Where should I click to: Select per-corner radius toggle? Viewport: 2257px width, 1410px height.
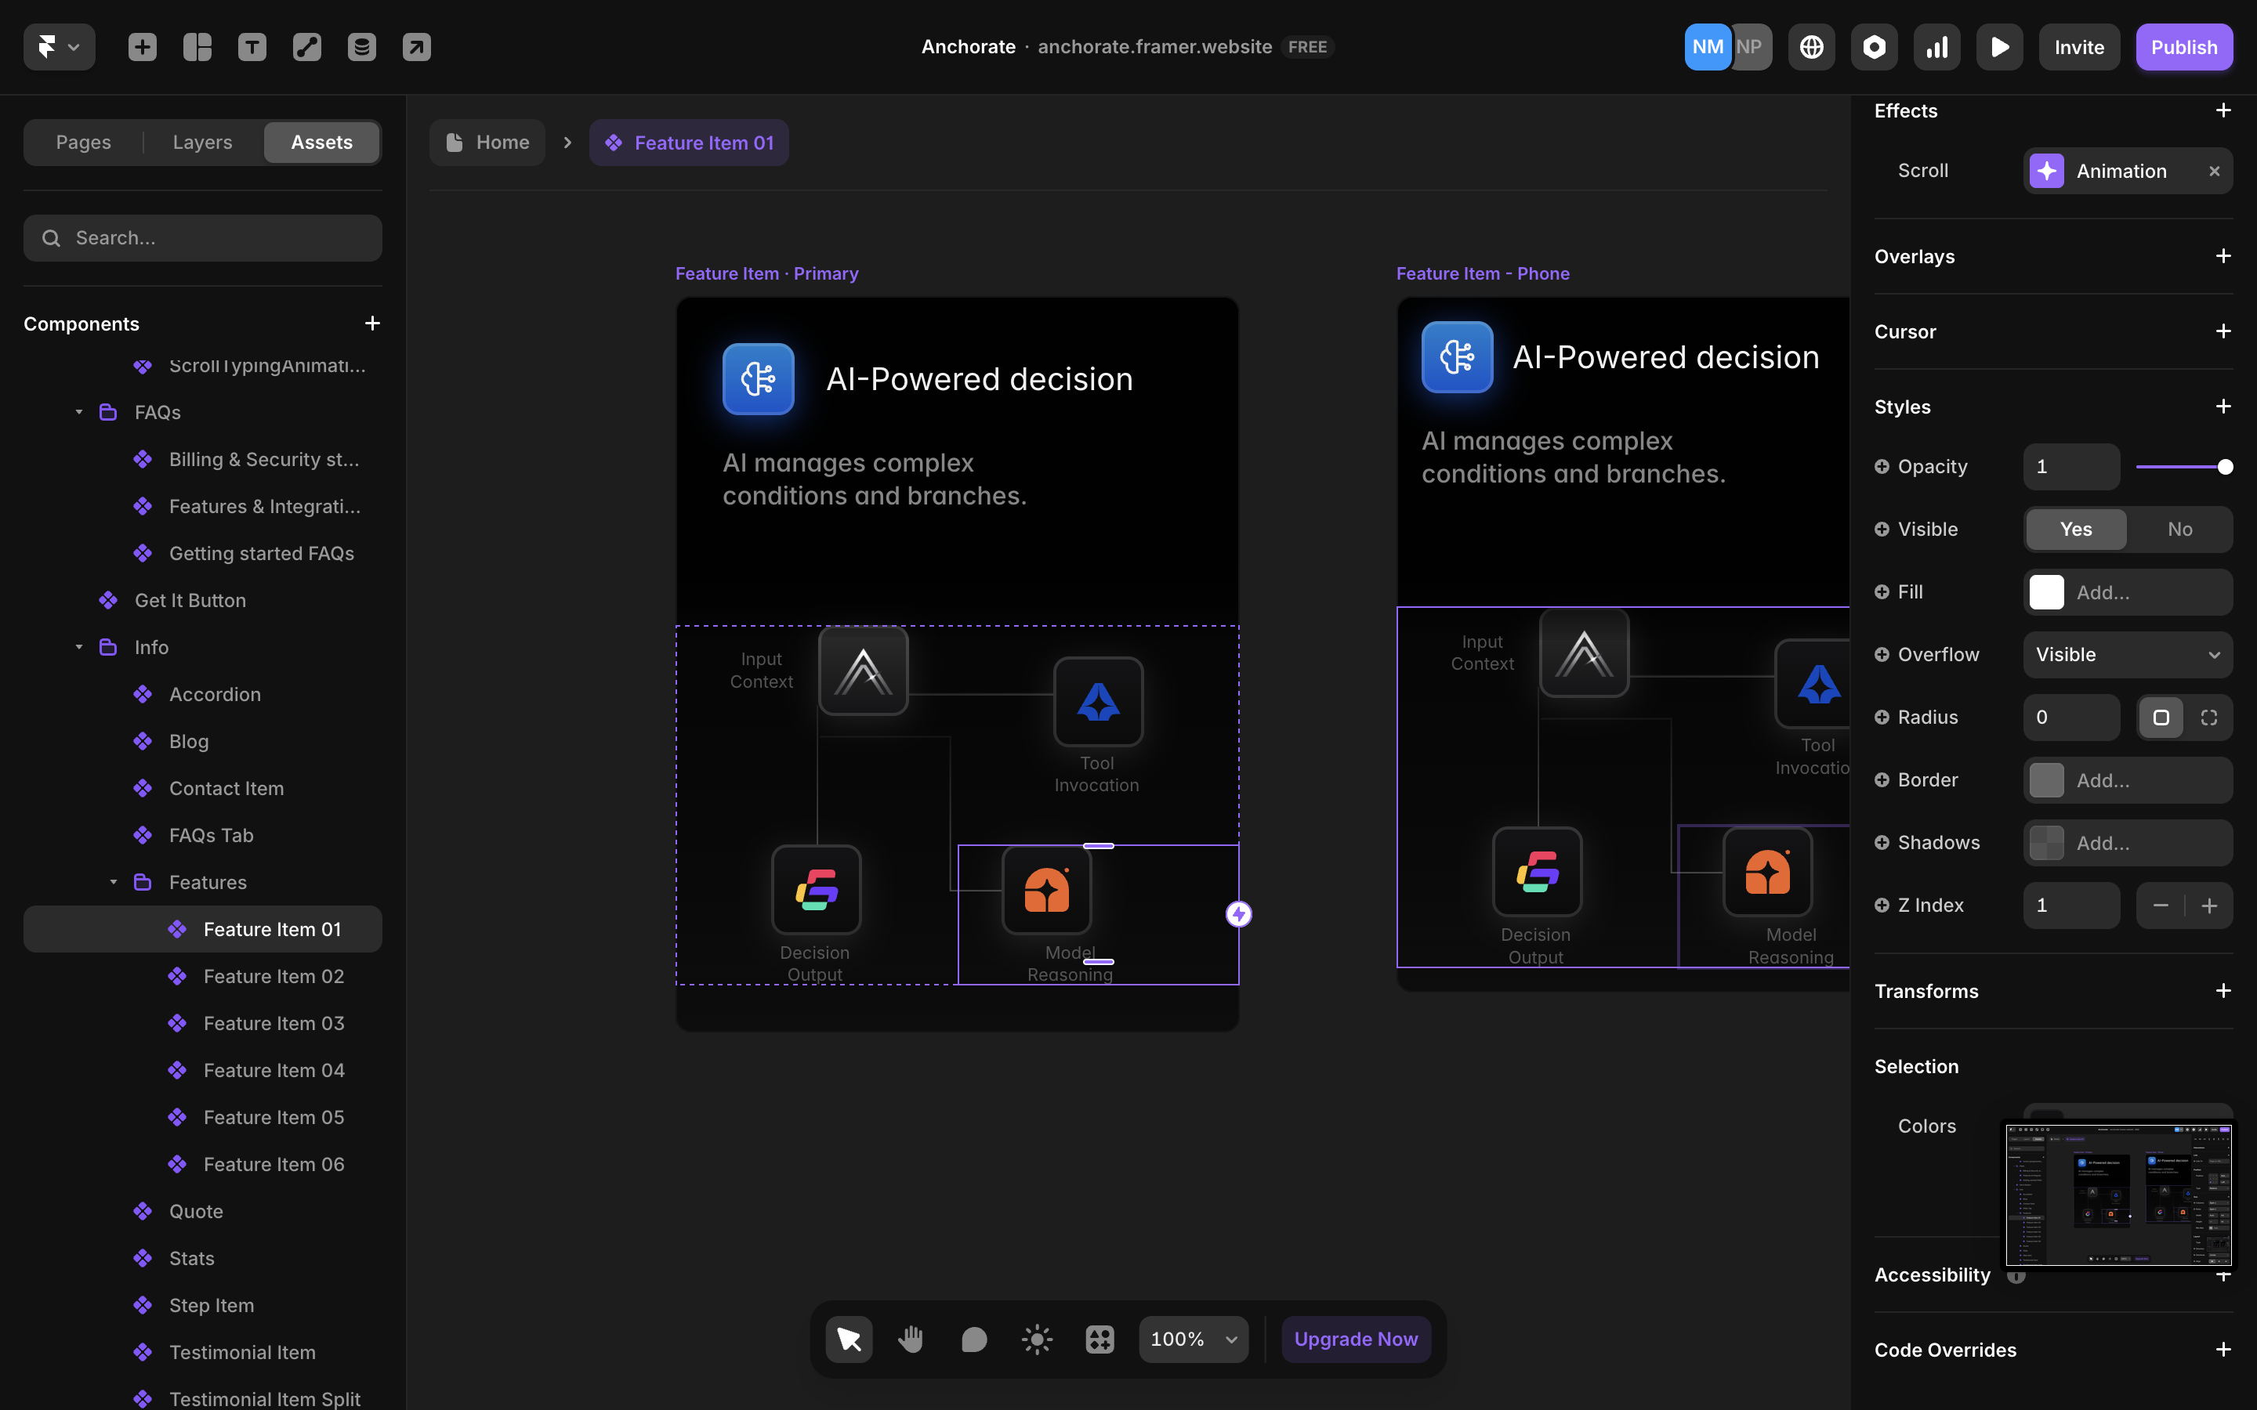2208,717
